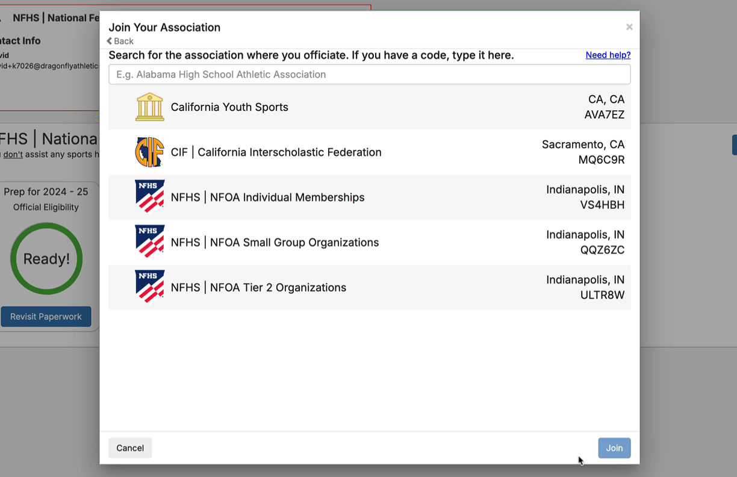Image resolution: width=737 pixels, height=477 pixels.
Task: Pick NFHS | NFOA Tier 2 Organizations
Action: point(258,288)
